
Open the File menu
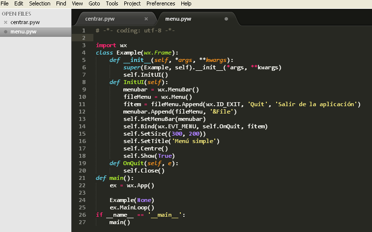4,3
